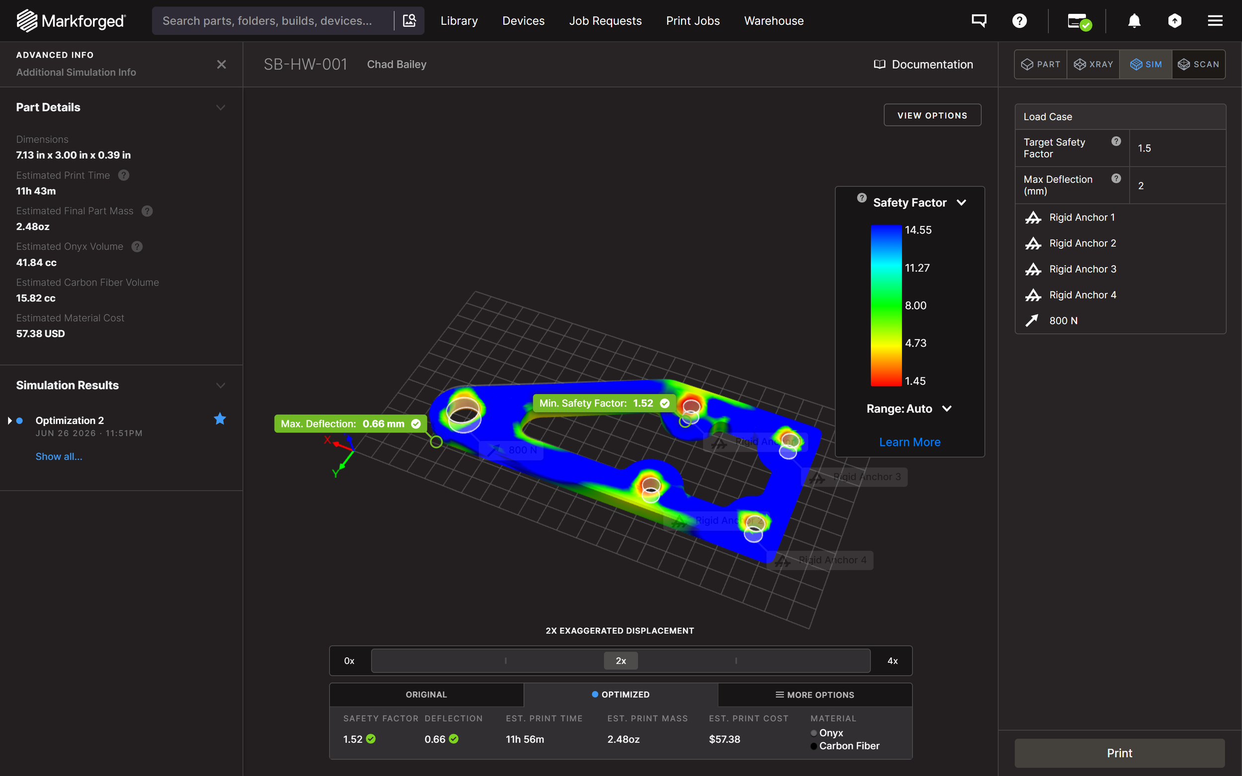Click the 2x displacement slider handle
This screenshot has height=776, width=1242.
(x=621, y=660)
